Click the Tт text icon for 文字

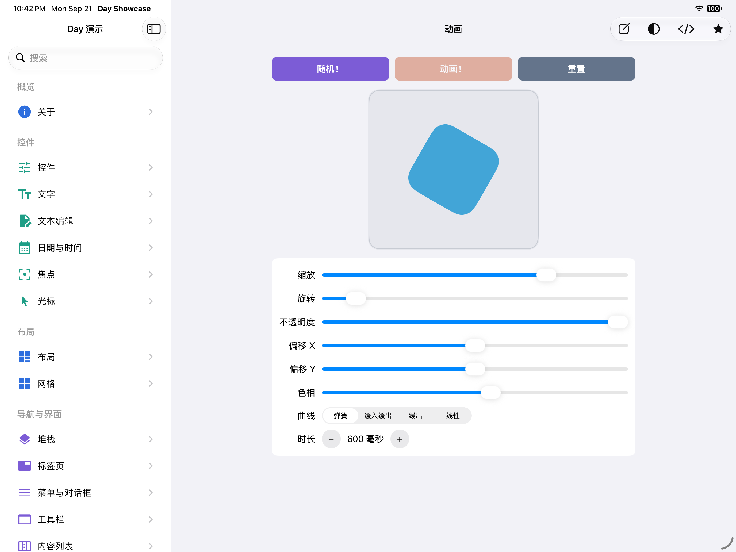click(25, 194)
